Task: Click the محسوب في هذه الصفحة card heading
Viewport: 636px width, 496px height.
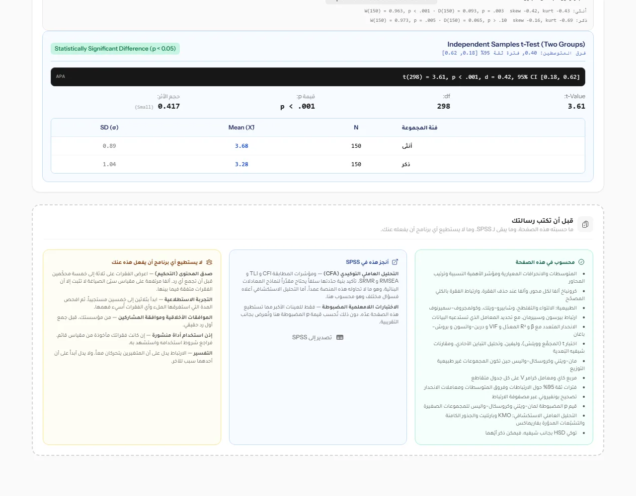Action: point(545,262)
